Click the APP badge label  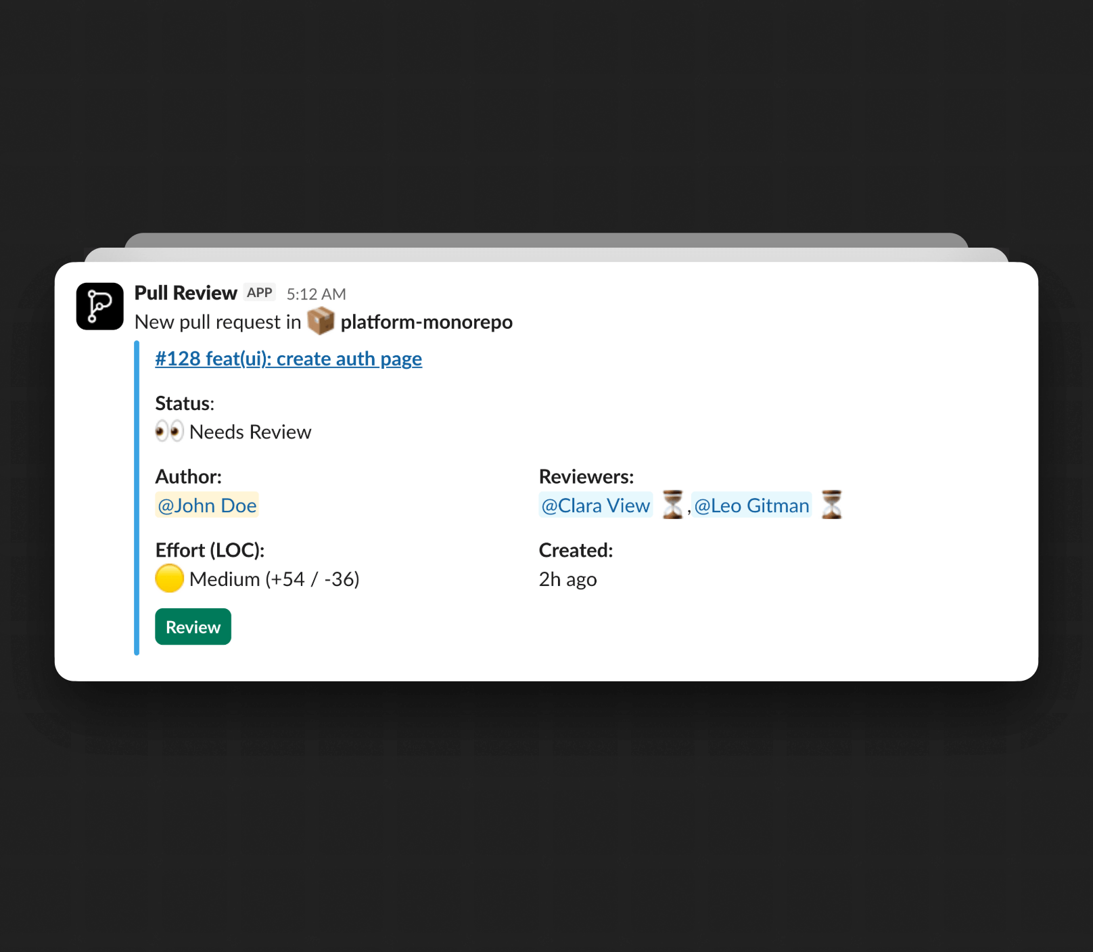260,292
